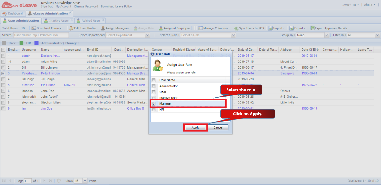The height and width of the screenshot is (186, 381).
Task: Toggle the Role Name select-all checkbox
Action: (154, 80)
